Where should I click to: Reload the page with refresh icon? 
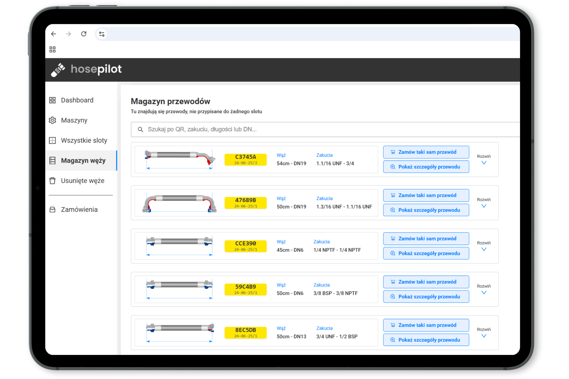[84, 34]
